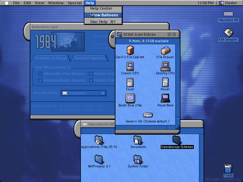Click the Macintosh HD window title drive icon
This screenshot has height=182, width=243.
(x=85, y=124)
